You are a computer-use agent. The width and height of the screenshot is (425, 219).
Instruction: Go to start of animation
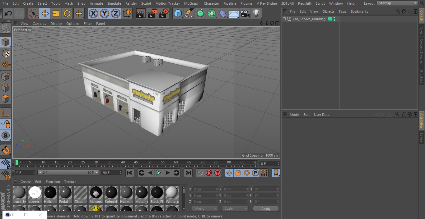point(130,173)
